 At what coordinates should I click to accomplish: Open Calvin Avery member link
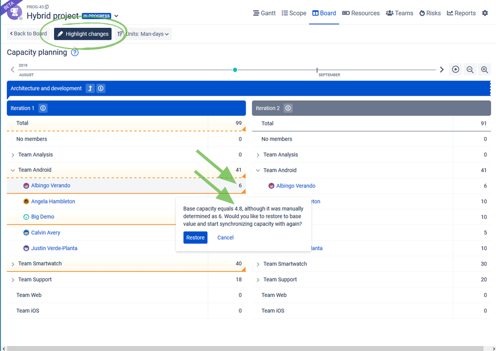pyautogui.click(x=46, y=232)
